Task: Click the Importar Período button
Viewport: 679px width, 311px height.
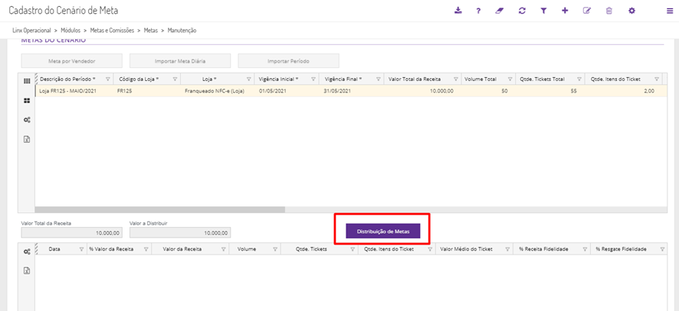Action: pyautogui.click(x=288, y=61)
